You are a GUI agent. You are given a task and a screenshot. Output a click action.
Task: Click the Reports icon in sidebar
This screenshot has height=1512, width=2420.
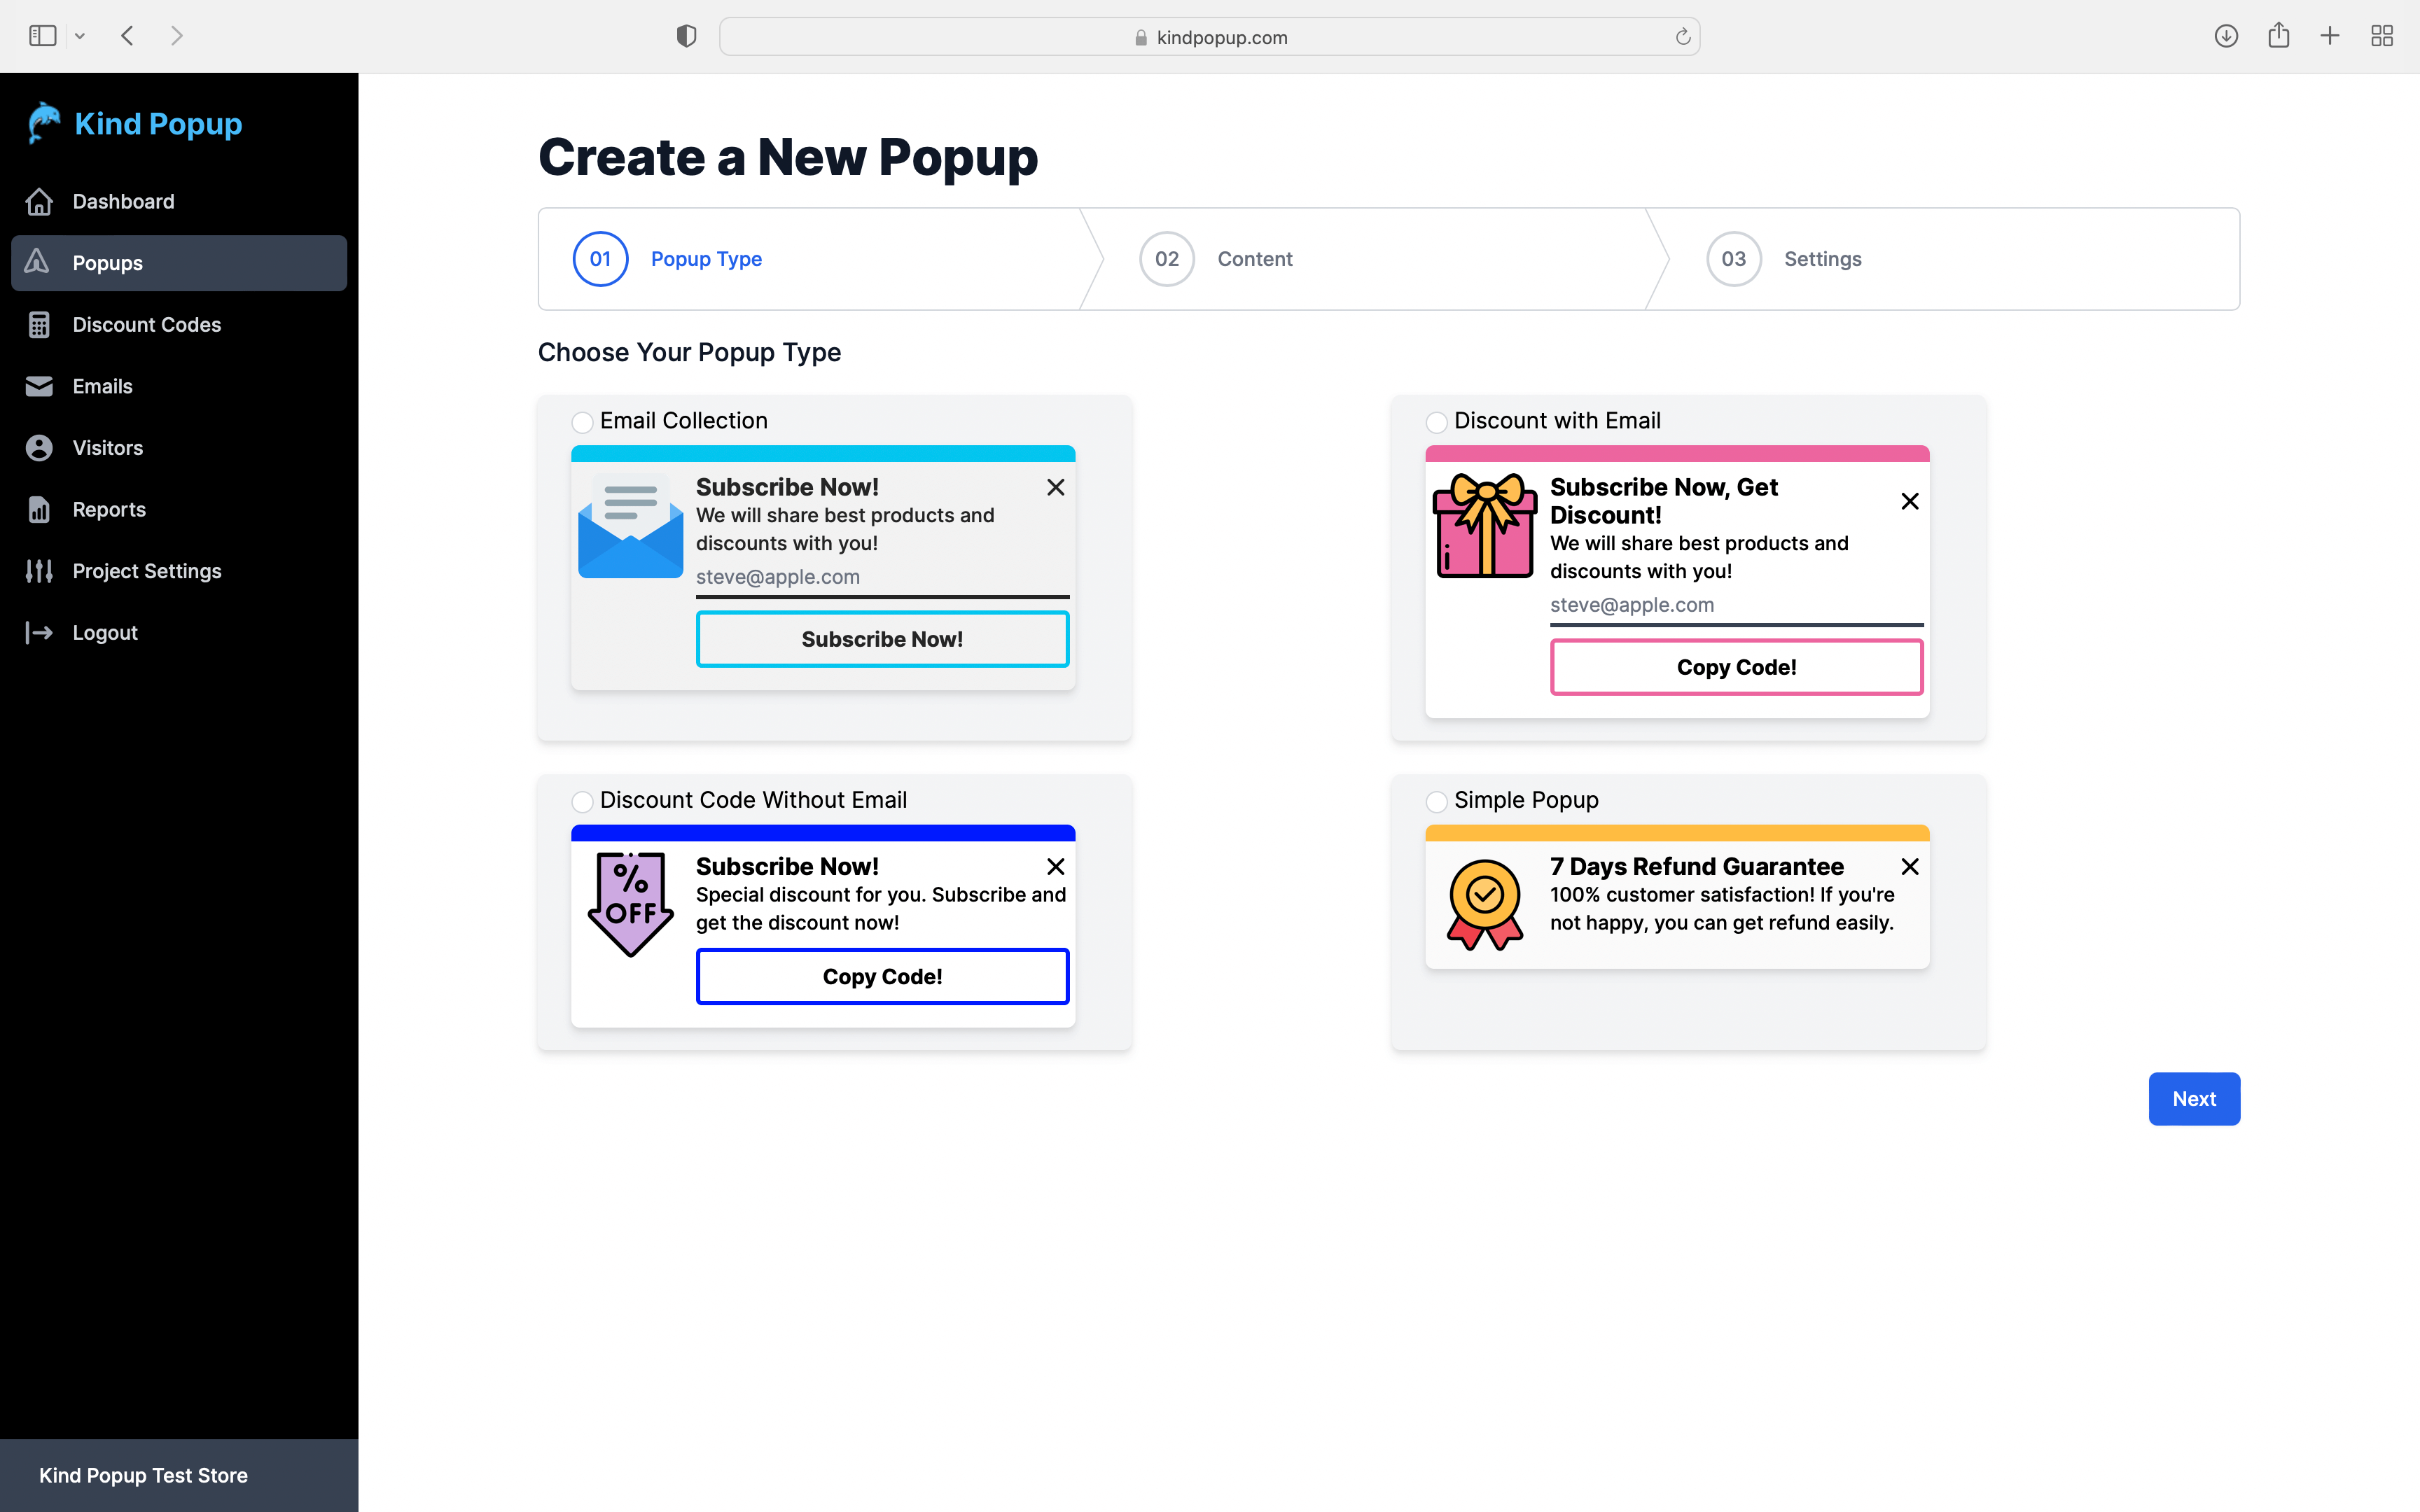39,509
